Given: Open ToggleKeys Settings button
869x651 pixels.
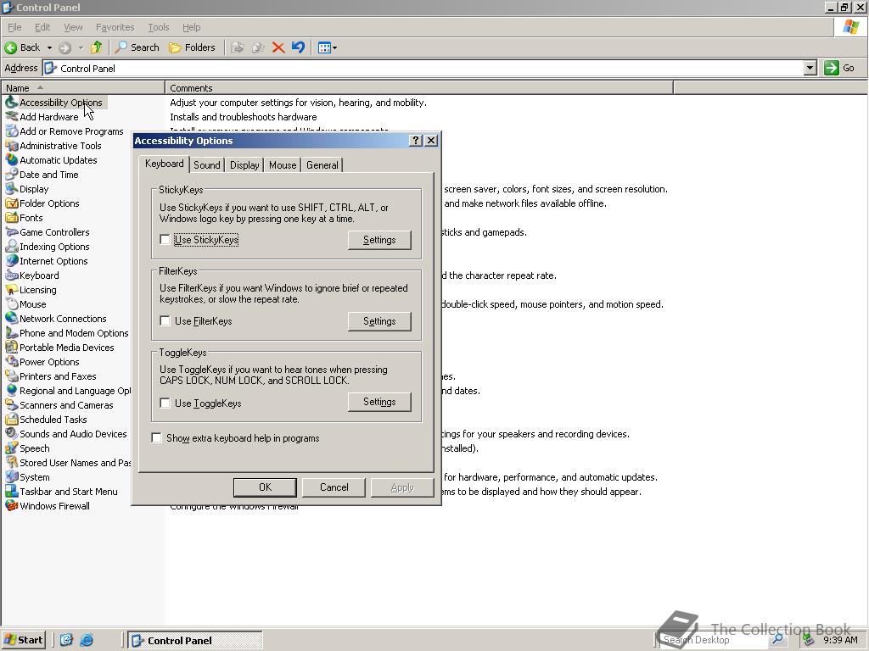Looking at the screenshot, I should (379, 402).
